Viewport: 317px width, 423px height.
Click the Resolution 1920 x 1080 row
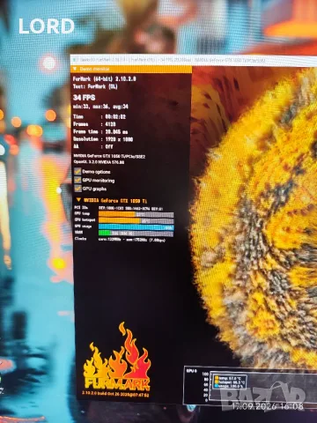[103, 139]
